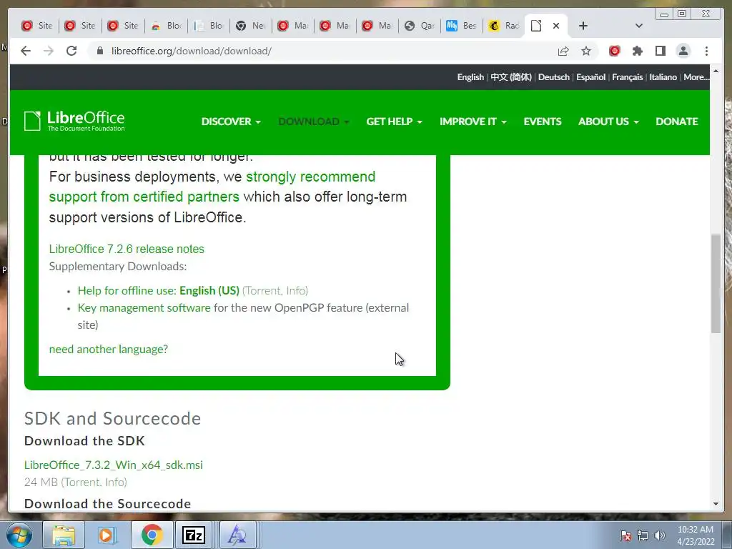Click the Chrome taskbar icon
The width and height of the screenshot is (732, 549).
click(152, 535)
